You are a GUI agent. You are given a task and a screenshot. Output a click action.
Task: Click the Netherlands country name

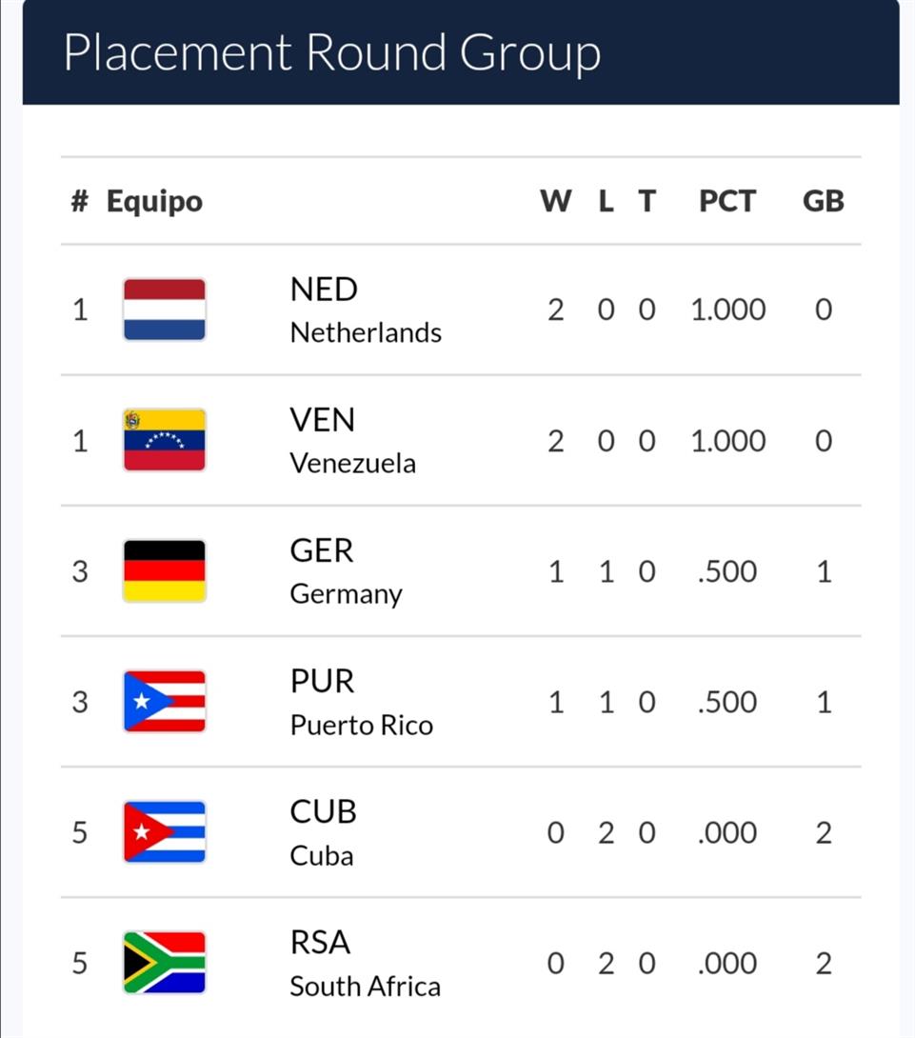click(366, 333)
